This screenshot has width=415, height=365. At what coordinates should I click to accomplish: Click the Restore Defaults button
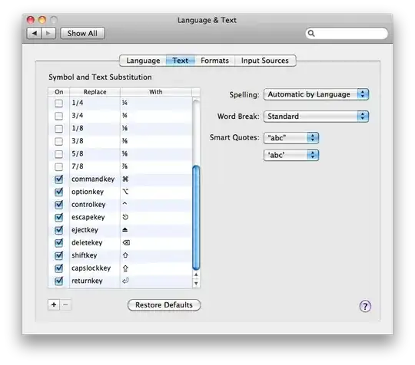click(164, 304)
